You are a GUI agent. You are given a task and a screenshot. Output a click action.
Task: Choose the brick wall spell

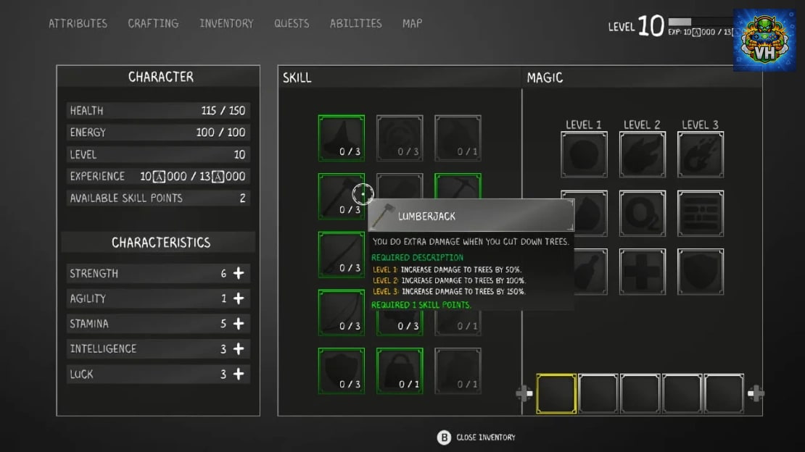[x=701, y=214]
